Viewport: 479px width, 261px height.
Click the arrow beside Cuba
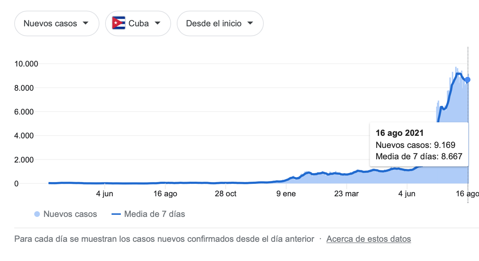click(158, 23)
